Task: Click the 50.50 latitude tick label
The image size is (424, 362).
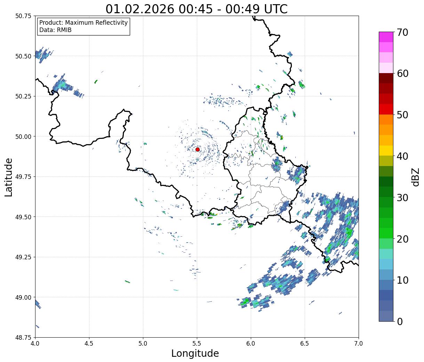Action: coord(24,56)
